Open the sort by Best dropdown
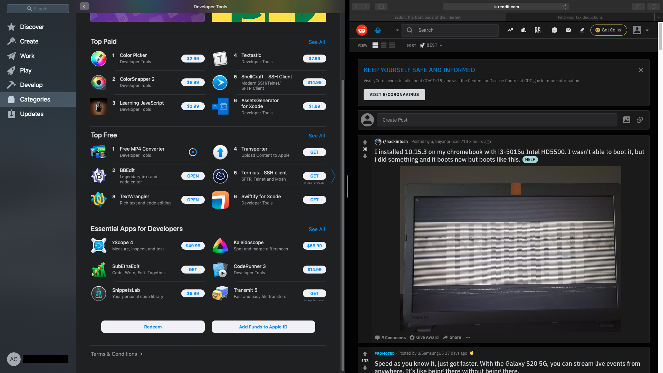Image resolution: width=663 pixels, height=373 pixels. click(431, 45)
